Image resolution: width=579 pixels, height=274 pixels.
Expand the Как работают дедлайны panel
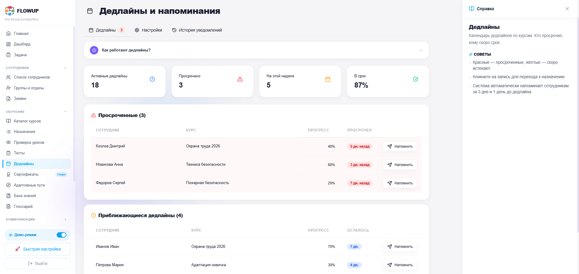(x=256, y=50)
